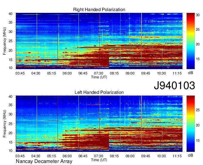Click "dB" label under Right Handed colorbar
Image resolution: width=203 pixels, height=165 pixels.
[x=190, y=73]
